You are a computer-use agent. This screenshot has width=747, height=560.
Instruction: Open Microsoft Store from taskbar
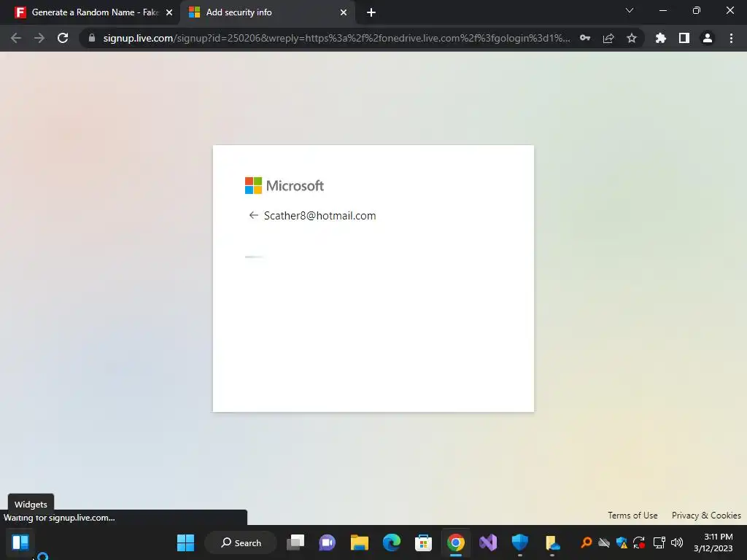coord(424,542)
